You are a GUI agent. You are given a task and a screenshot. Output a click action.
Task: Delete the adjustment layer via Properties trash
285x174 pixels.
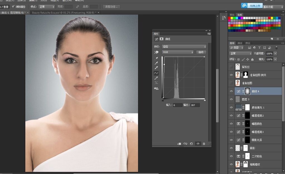point(204,143)
